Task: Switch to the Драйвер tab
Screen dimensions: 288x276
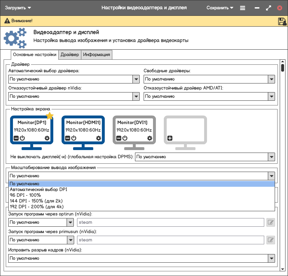Action: click(69, 55)
